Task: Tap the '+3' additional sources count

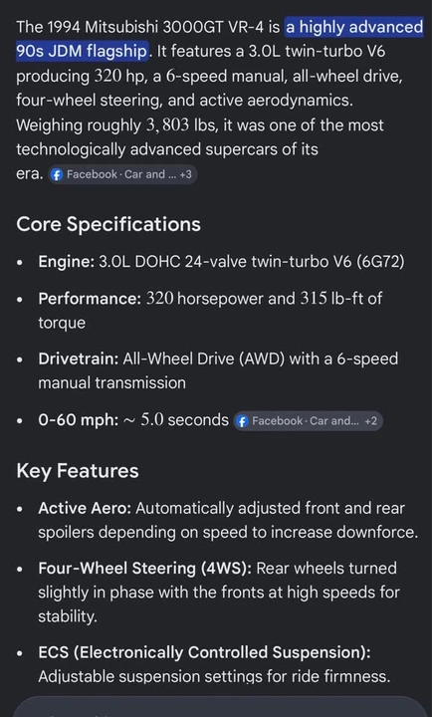Action: (x=185, y=174)
